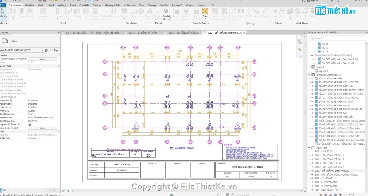
Task: Choose the Floor tool icon
Action: coord(86,13)
